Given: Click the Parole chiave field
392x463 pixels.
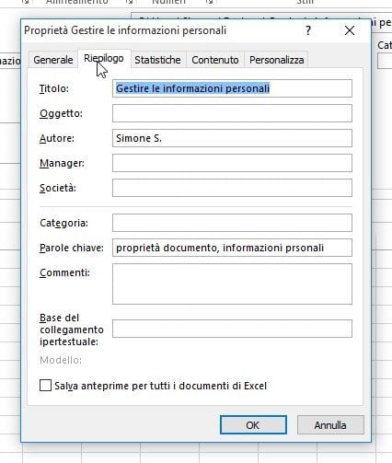Looking at the screenshot, I should (x=232, y=248).
